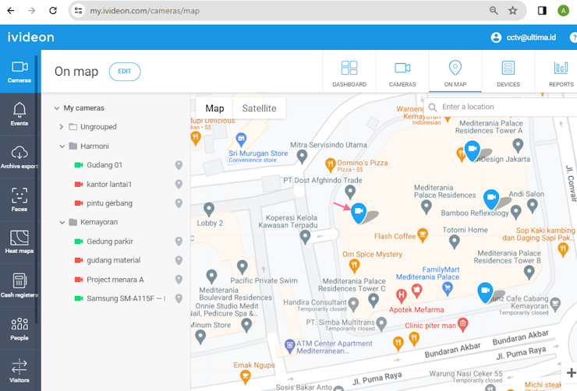Click the Flash Coffee map marker

click(x=423, y=235)
